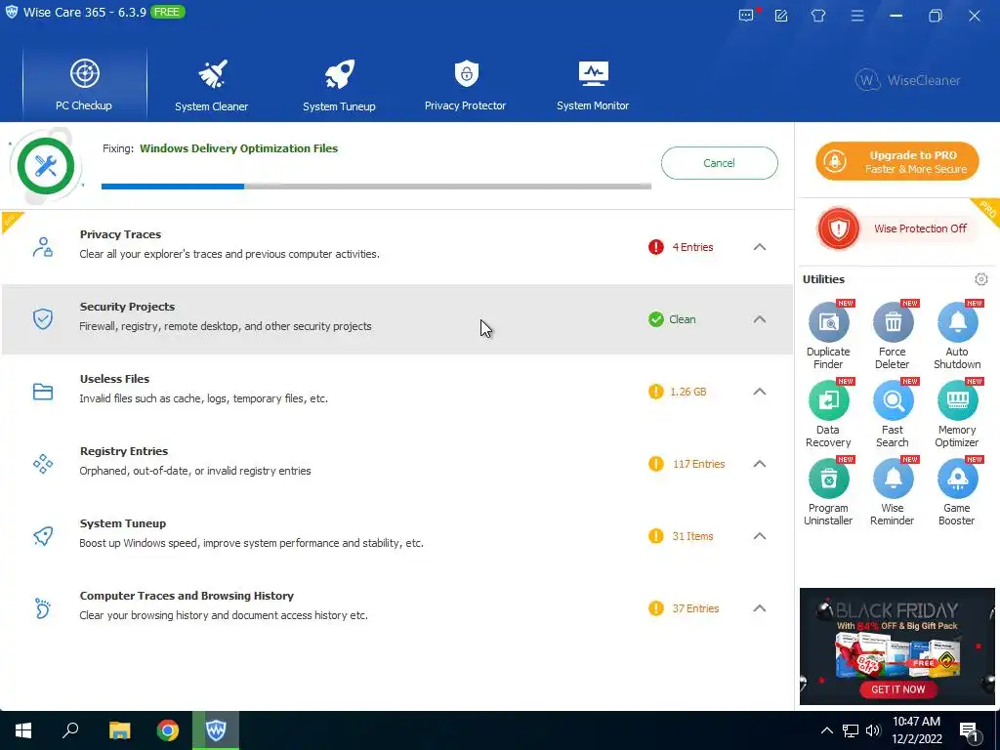Click GET IT NOW on Black Friday ad
This screenshot has height=750, width=1000.
pyautogui.click(x=898, y=689)
